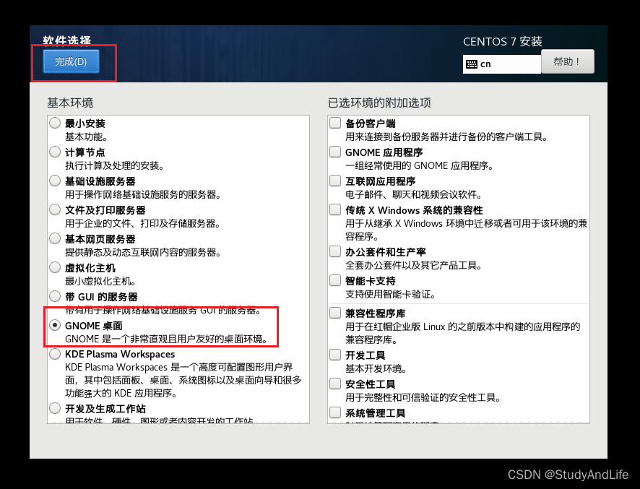640x489 pixels.
Task: Enable the 备份客户端 checkbox
Action: pos(335,123)
